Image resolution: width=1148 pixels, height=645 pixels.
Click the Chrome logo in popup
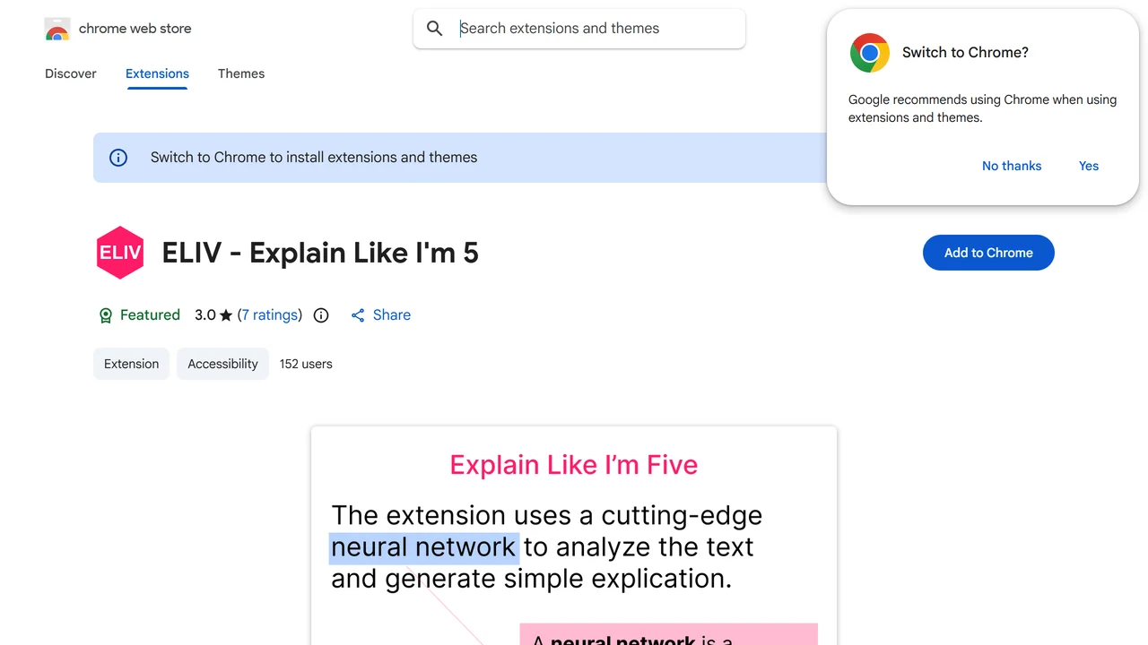[x=870, y=53]
